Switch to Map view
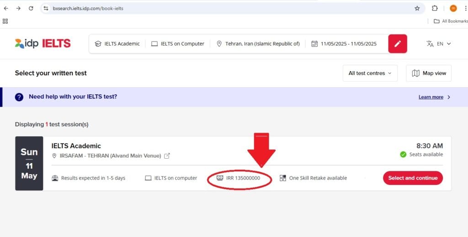 (428, 73)
